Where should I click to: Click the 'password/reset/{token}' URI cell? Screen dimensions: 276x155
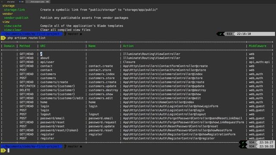(x=60, y=130)
